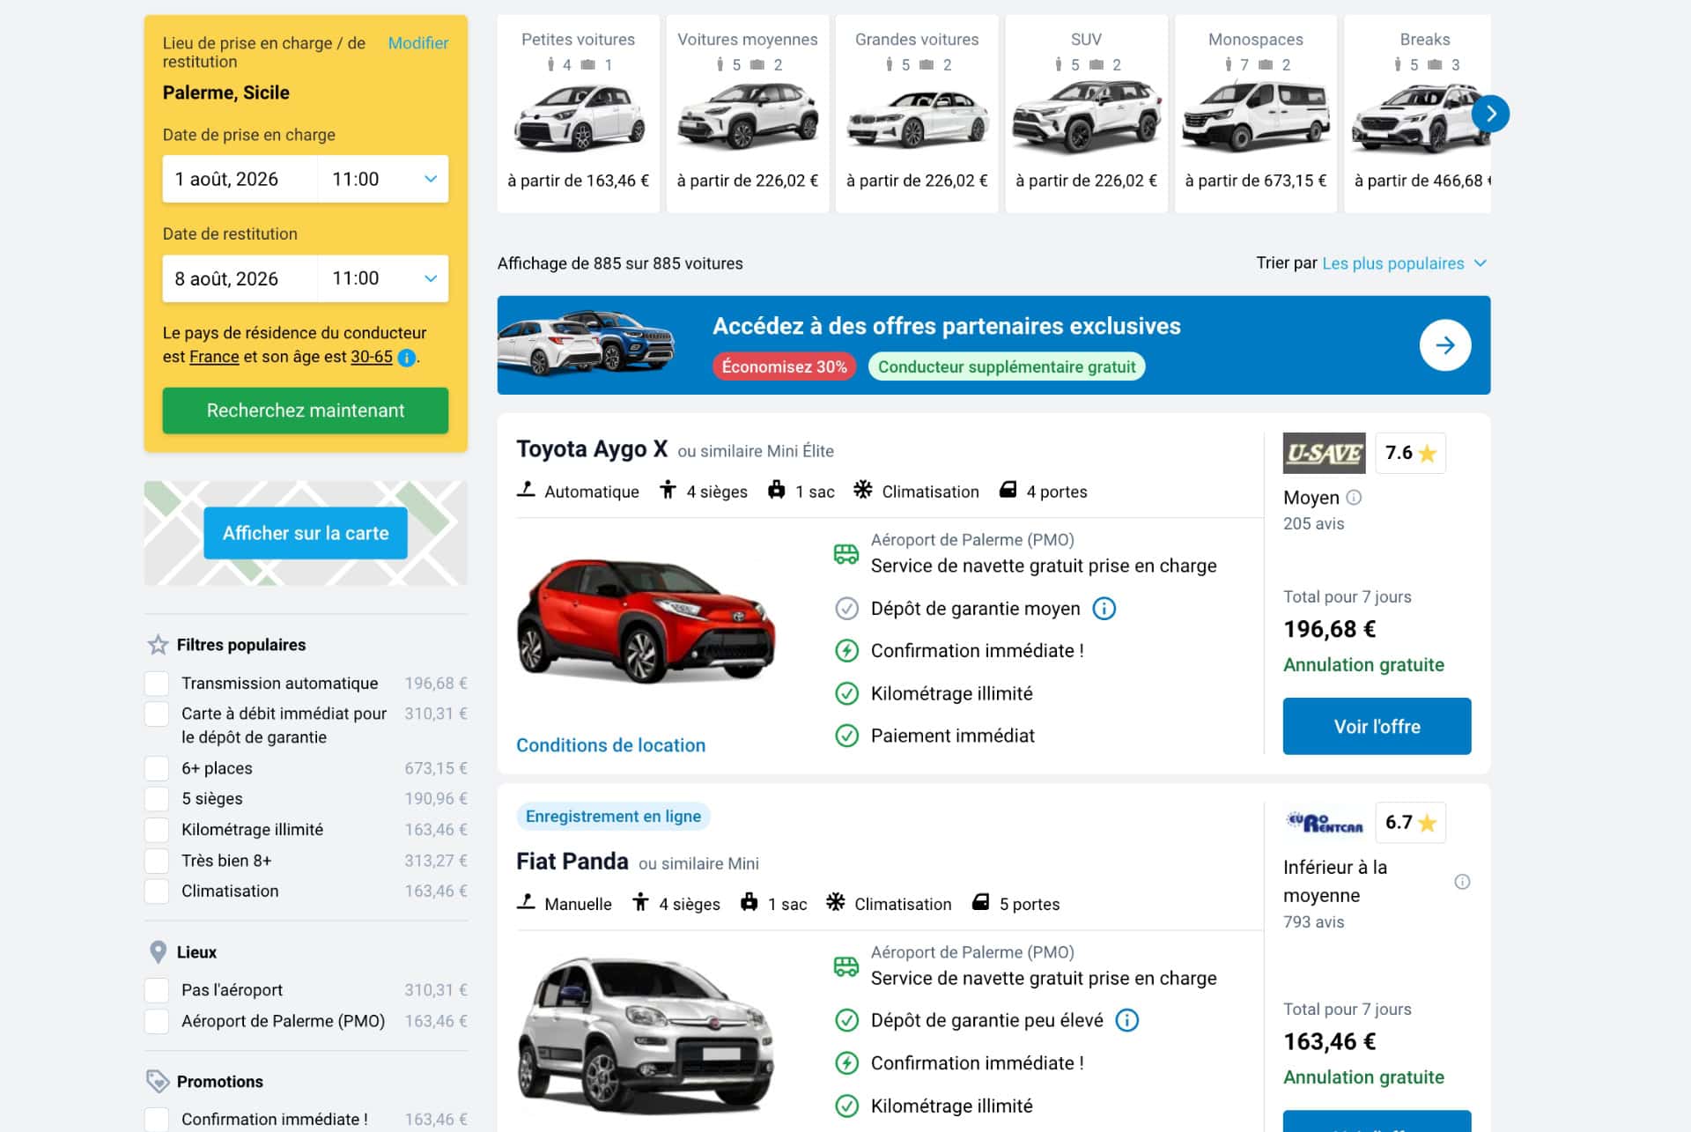Click info icon next to Inférieur à la moyenne

(x=1462, y=882)
